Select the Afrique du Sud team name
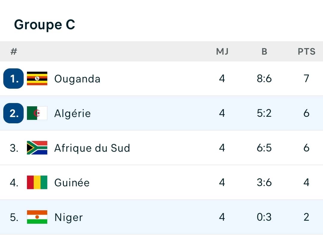 click(92, 148)
